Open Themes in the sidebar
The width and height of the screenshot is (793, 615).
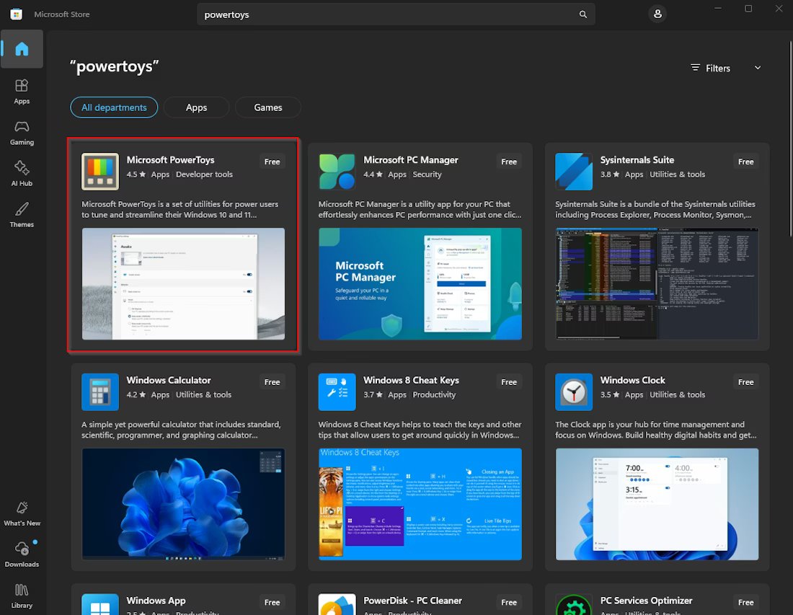(x=22, y=214)
